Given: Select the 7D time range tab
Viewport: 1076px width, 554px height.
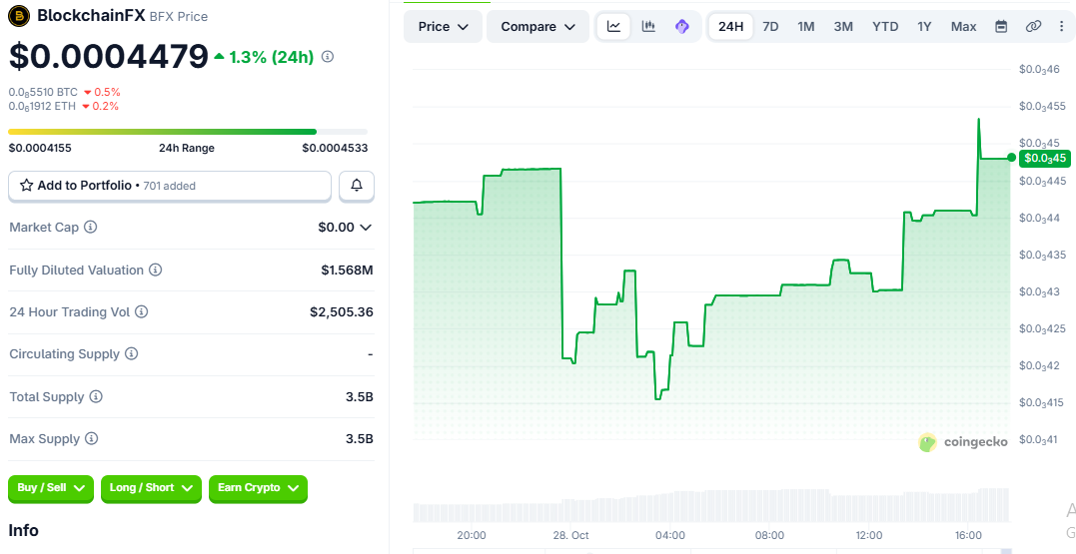Looking at the screenshot, I should [770, 27].
